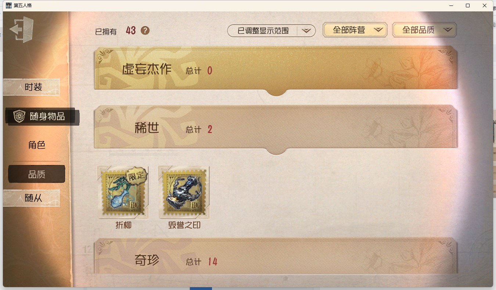The height and width of the screenshot is (290, 496).
Task: Select the 品质 sort option
Action: point(37,174)
